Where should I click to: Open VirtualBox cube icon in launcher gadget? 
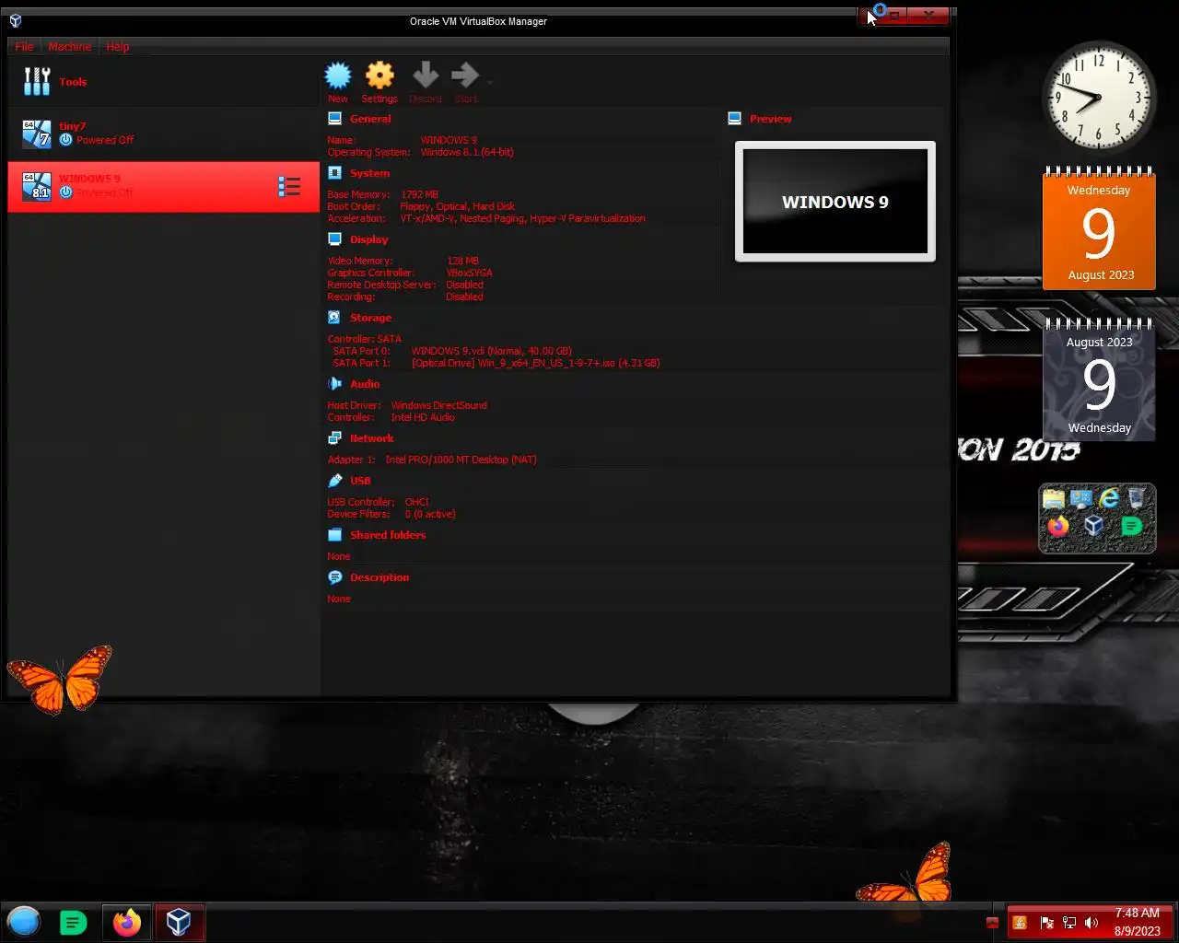coord(1094,526)
